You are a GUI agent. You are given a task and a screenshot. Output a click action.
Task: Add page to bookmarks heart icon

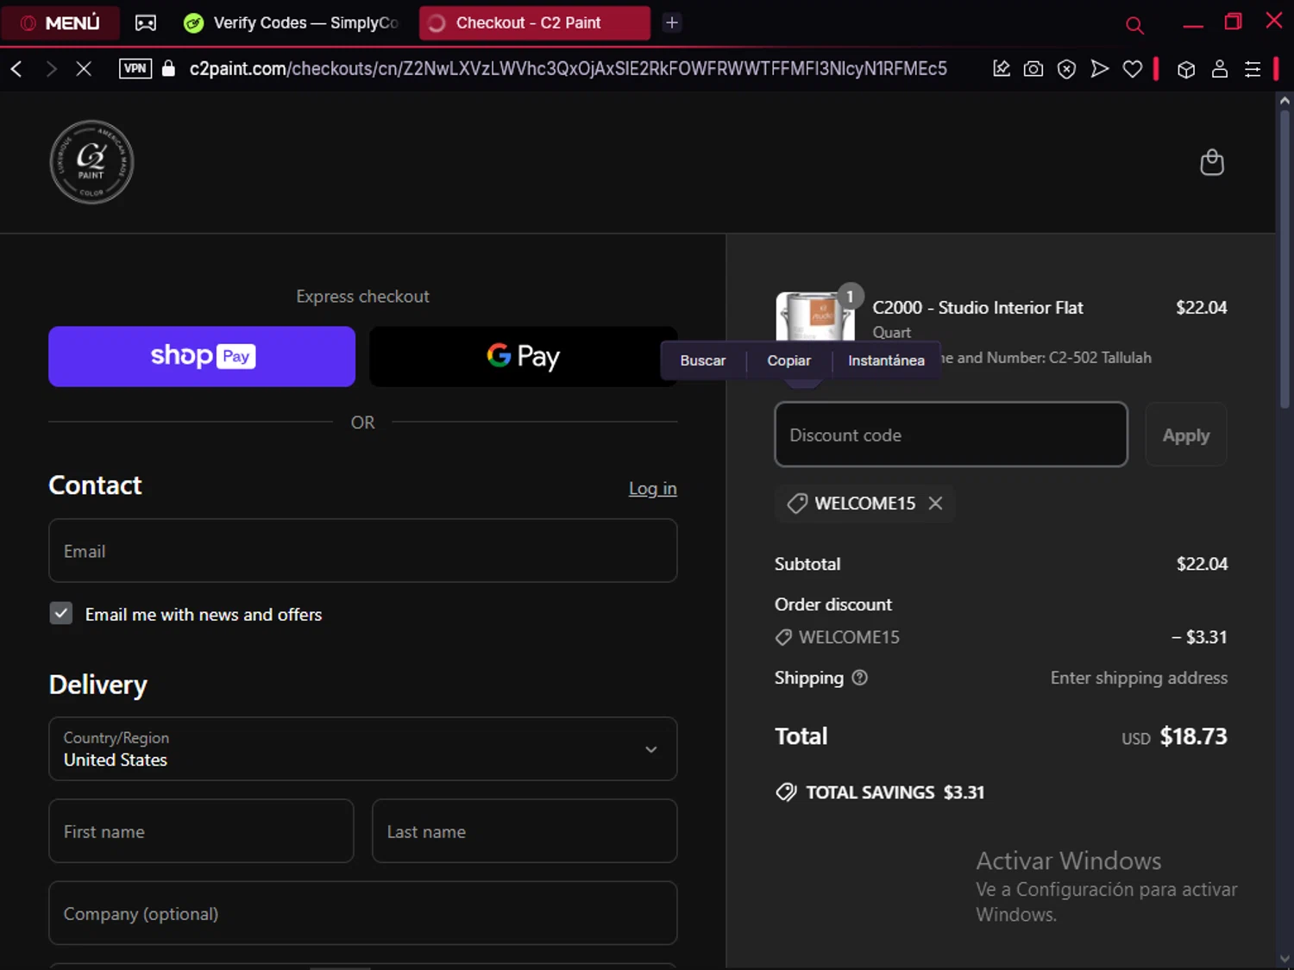click(1133, 69)
